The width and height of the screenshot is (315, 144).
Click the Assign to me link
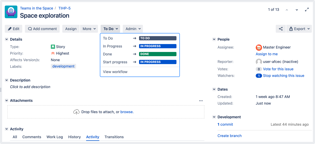pos(267,54)
